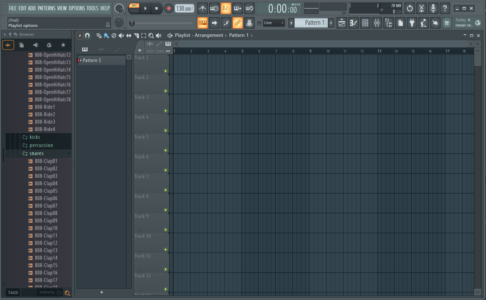Open the Pattern 1 selector dropdown
The width and height of the screenshot is (486, 300).
click(310, 23)
